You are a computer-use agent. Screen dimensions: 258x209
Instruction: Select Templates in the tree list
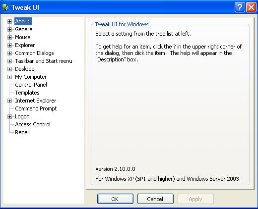coord(27,93)
